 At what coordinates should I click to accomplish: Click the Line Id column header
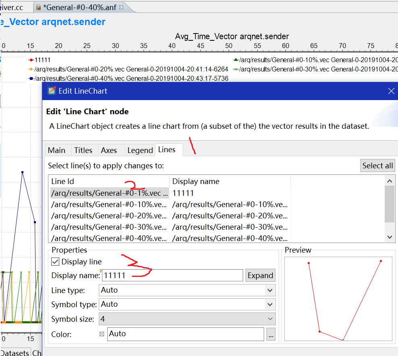[x=109, y=181]
